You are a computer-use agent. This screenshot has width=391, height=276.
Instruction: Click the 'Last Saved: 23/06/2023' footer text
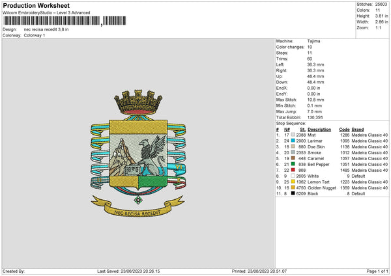128,271
